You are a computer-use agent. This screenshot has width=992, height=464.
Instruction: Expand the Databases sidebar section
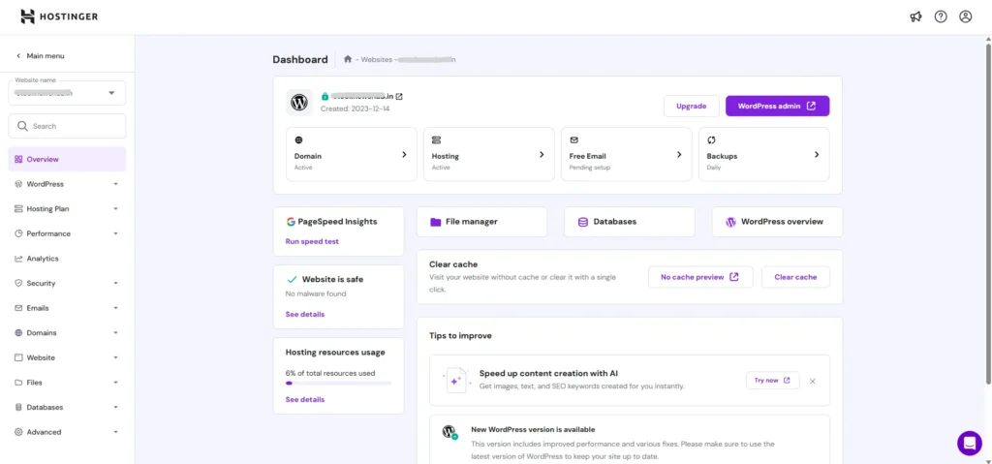116,407
